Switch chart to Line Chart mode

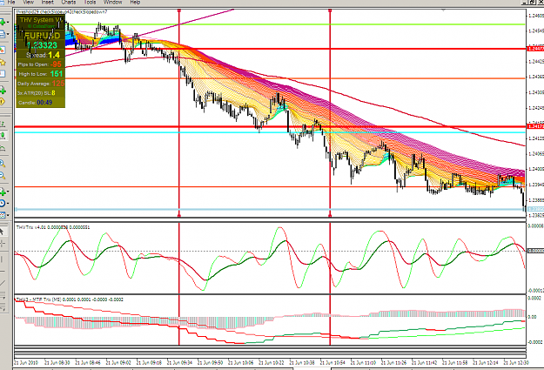(3, 149)
